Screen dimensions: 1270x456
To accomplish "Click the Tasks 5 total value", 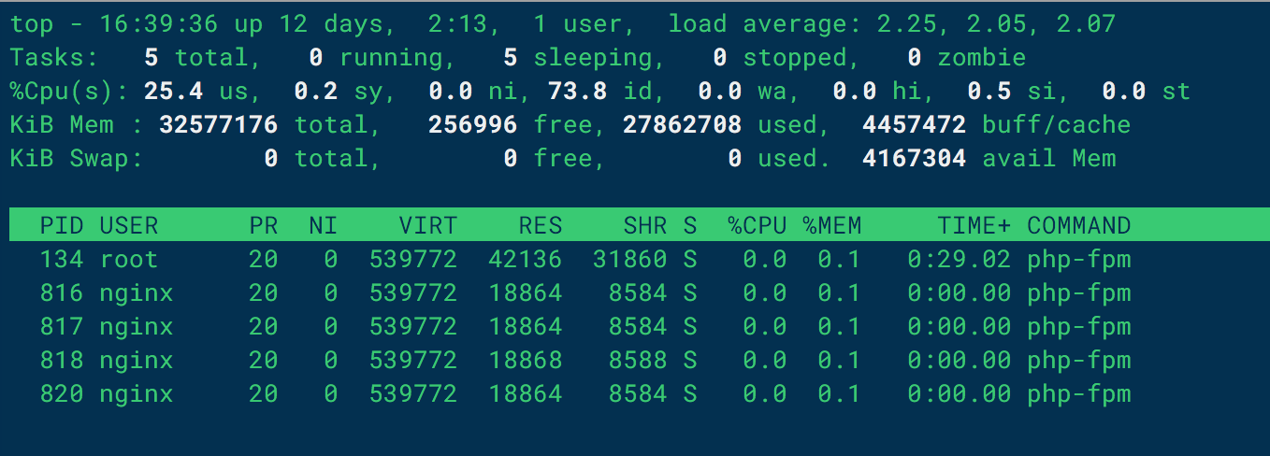I will coord(152,57).
